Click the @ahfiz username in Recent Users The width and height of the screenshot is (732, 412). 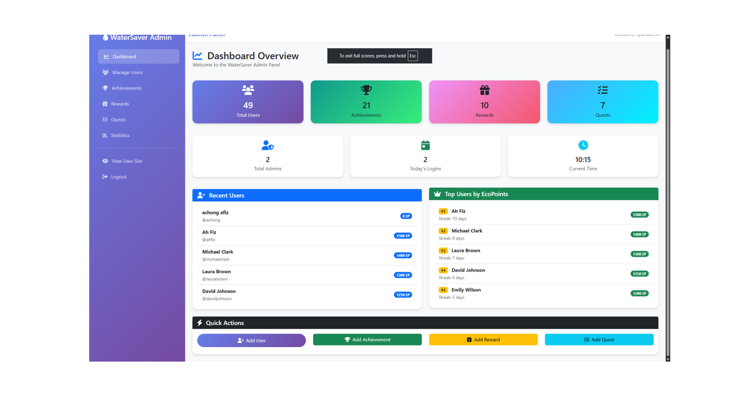(209, 240)
